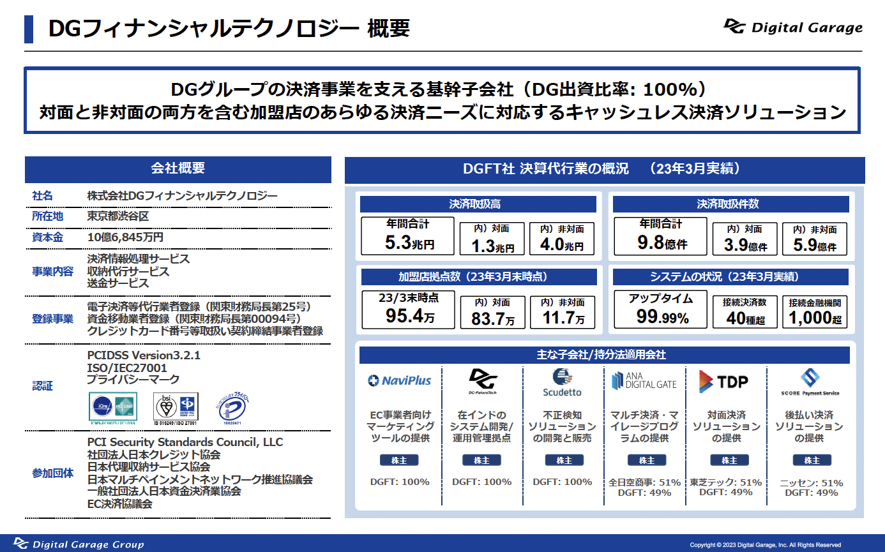Click the SCORE Payment Service logo
885x552 pixels.
click(x=810, y=382)
